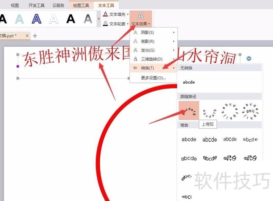Apply the curved abc warp in row three
The height and width of the screenshot is (201, 273).
[186, 177]
